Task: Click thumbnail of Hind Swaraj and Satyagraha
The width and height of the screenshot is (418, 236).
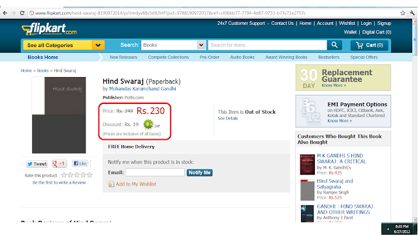Action: (308, 190)
